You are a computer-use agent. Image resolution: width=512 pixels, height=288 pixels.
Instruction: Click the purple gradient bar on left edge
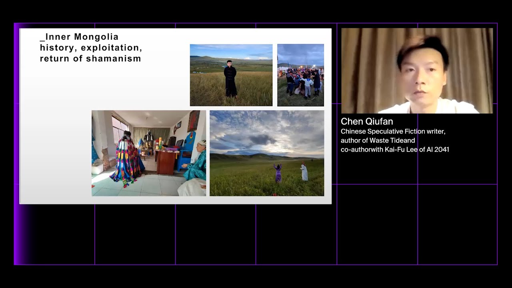click(17, 144)
